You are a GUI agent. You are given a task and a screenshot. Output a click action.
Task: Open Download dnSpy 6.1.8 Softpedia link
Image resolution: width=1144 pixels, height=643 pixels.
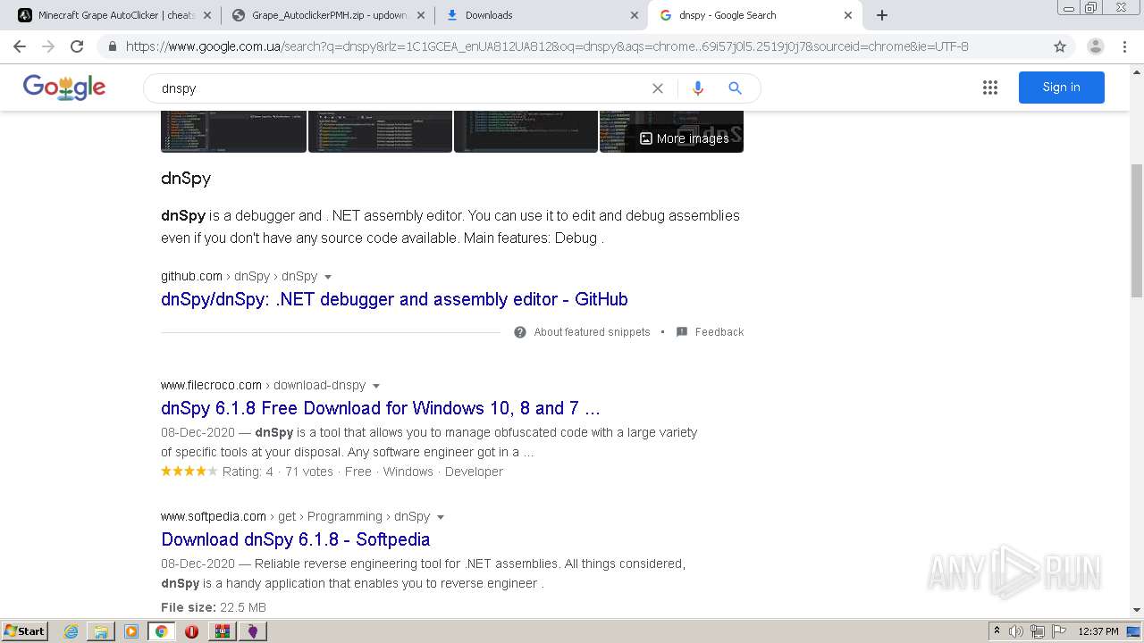(x=296, y=539)
